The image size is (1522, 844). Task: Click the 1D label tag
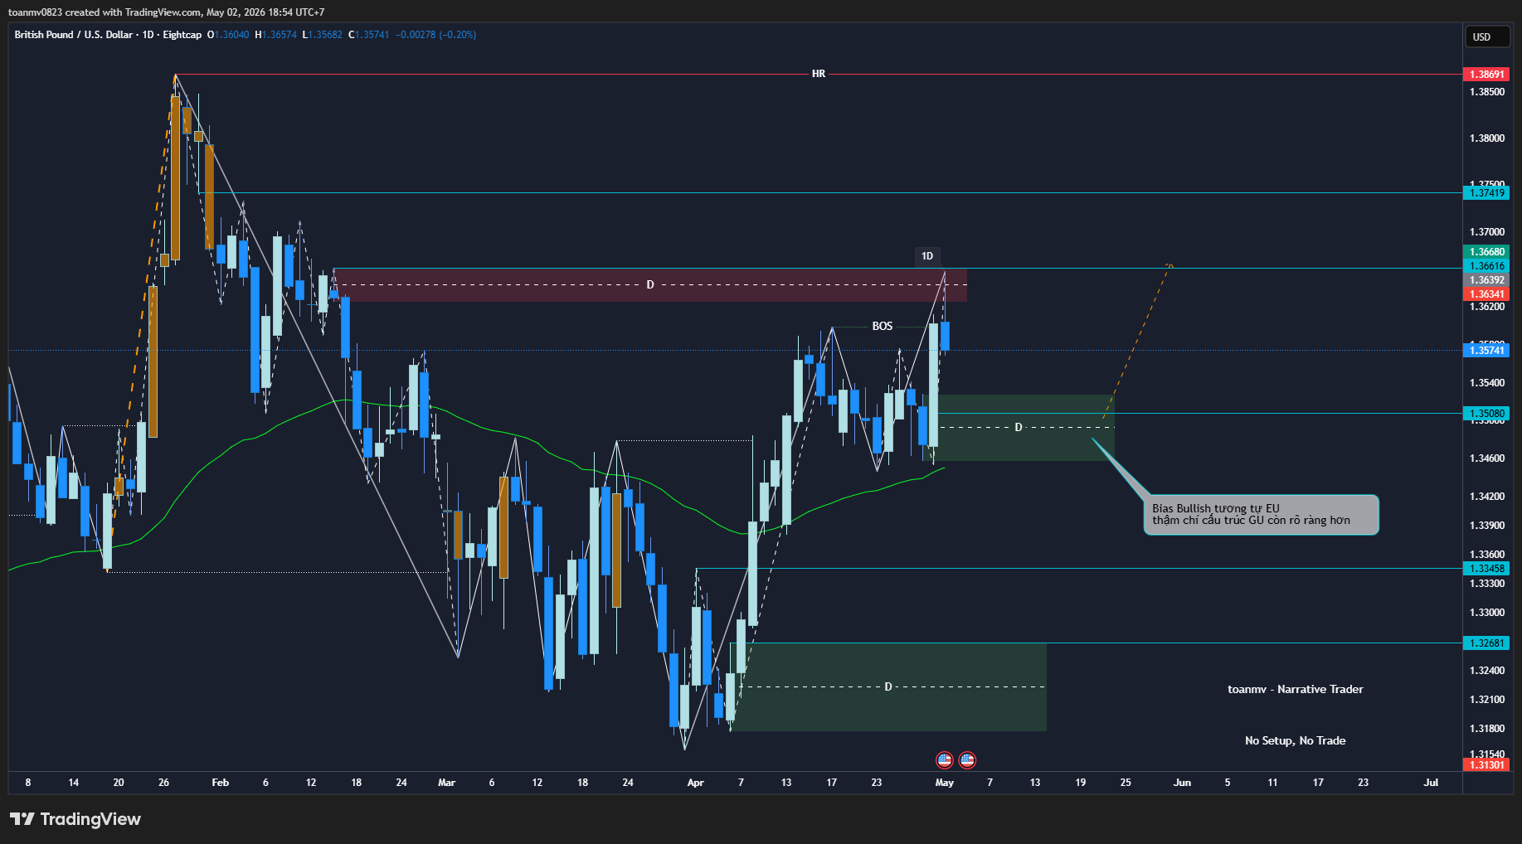(x=927, y=256)
